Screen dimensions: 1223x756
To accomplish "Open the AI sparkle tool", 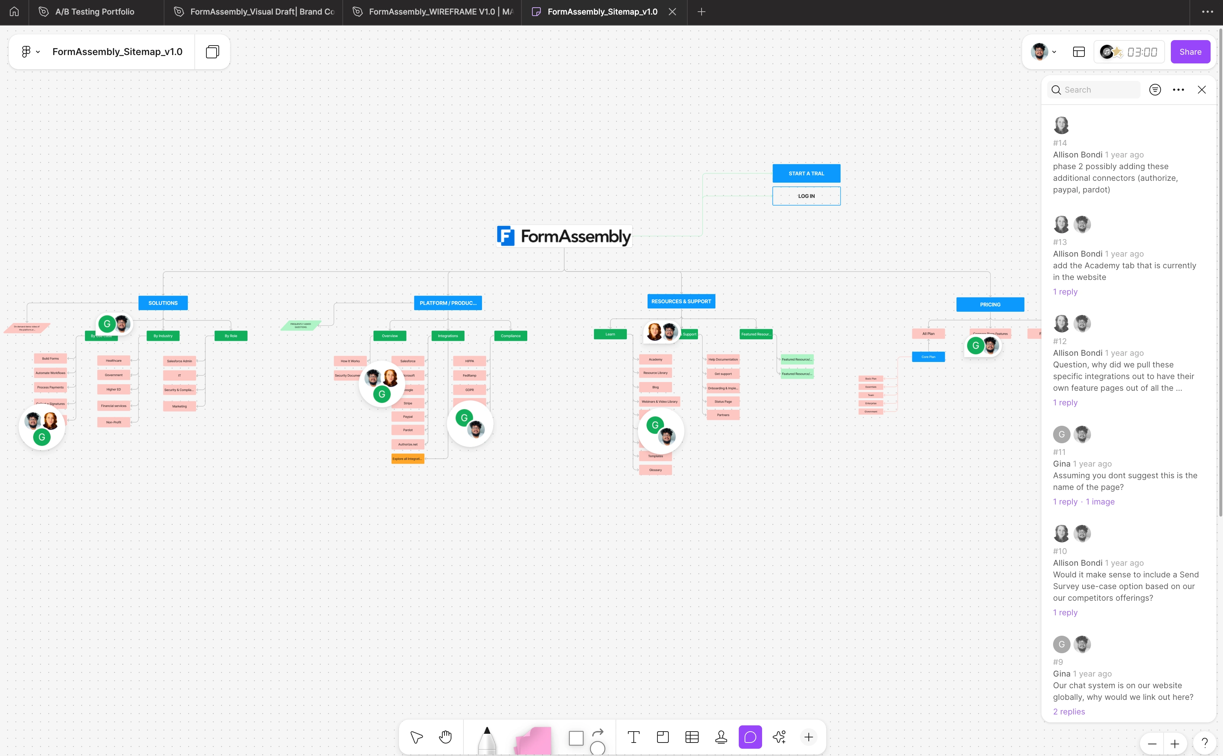I will pos(779,737).
